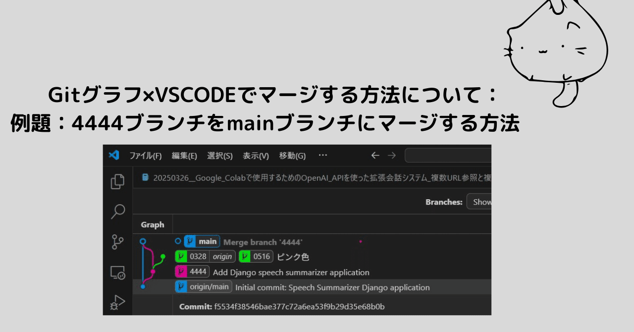Screen dimensions: 634x332
Task: Click the back navigation arrow
Action: (375, 155)
